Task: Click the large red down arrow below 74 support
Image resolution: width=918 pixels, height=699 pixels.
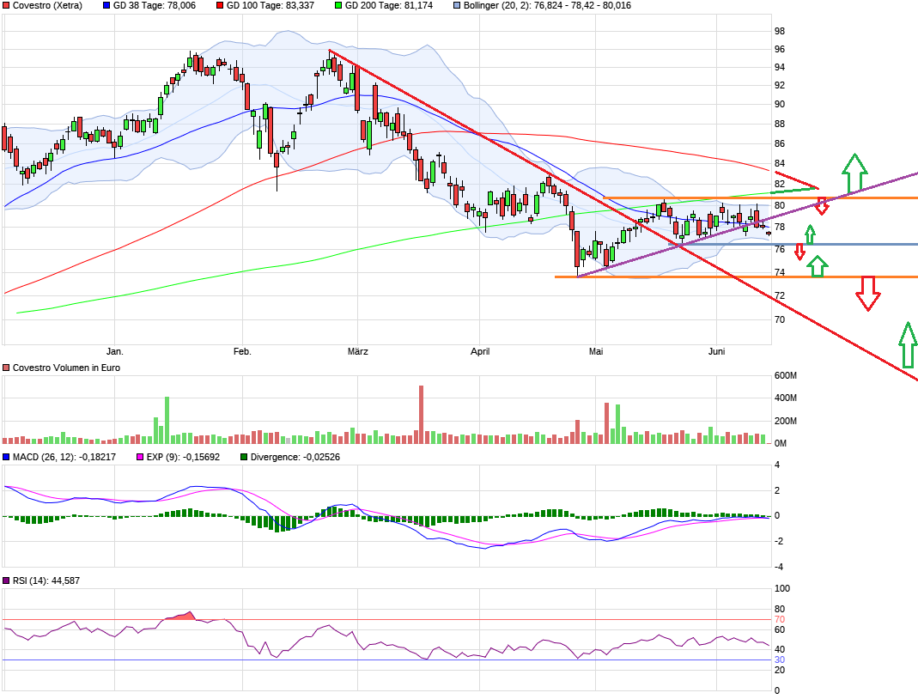Action: tap(868, 293)
